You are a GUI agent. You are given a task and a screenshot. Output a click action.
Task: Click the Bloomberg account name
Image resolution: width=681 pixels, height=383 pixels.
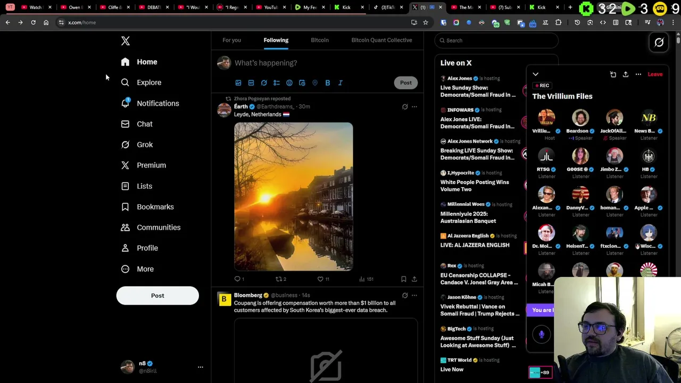click(248, 295)
